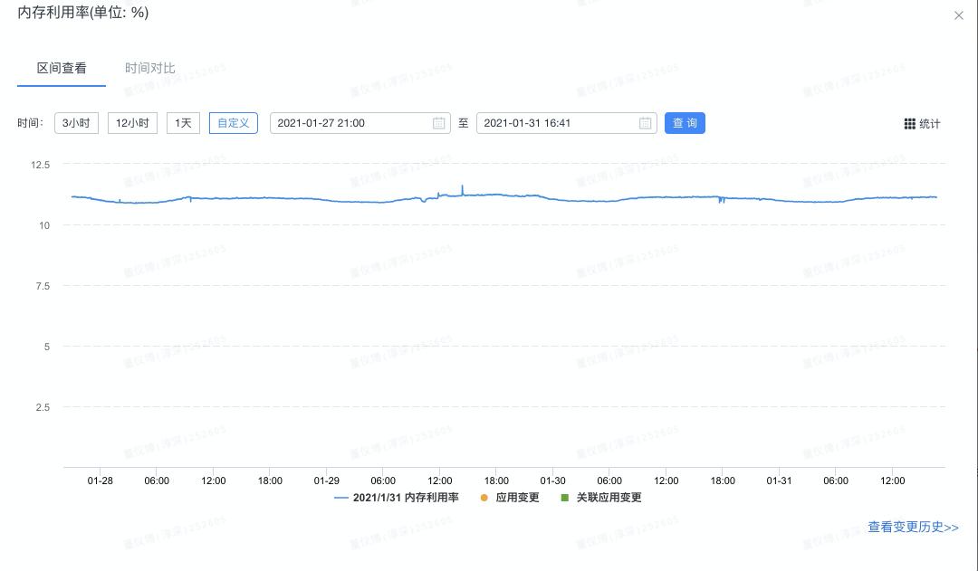Close the 内存利用率 dialog

pyautogui.click(x=959, y=15)
